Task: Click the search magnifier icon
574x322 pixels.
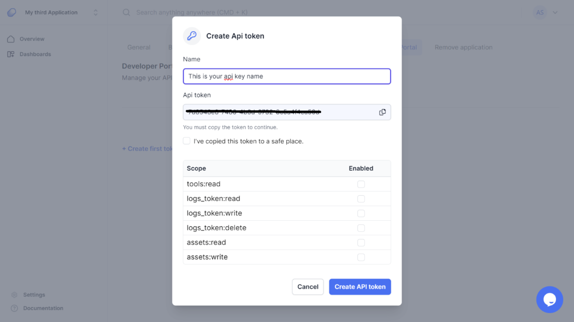Action: [126, 12]
